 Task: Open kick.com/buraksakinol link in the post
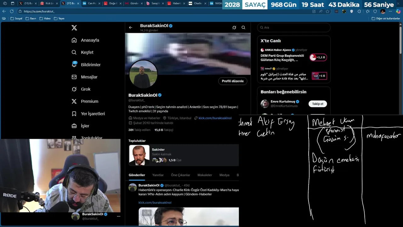coord(155,202)
